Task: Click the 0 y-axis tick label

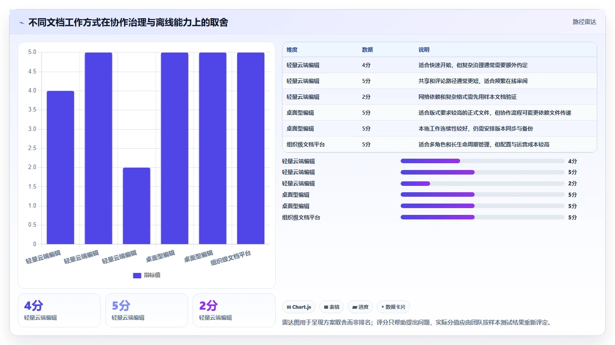Action: [x=35, y=244]
